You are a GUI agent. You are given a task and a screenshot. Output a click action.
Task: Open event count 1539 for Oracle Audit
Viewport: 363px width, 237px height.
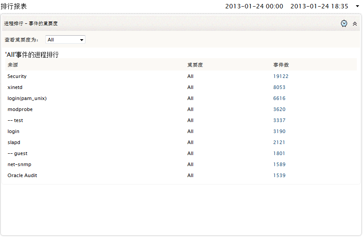pos(279,175)
